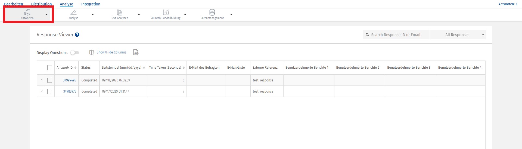
Task: Expand the Analyse toolbar dropdown arrow
Action: (x=93, y=15)
